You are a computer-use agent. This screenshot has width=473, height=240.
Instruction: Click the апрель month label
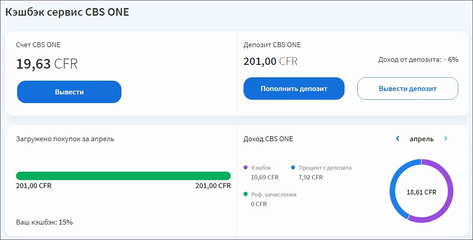[421, 139]
